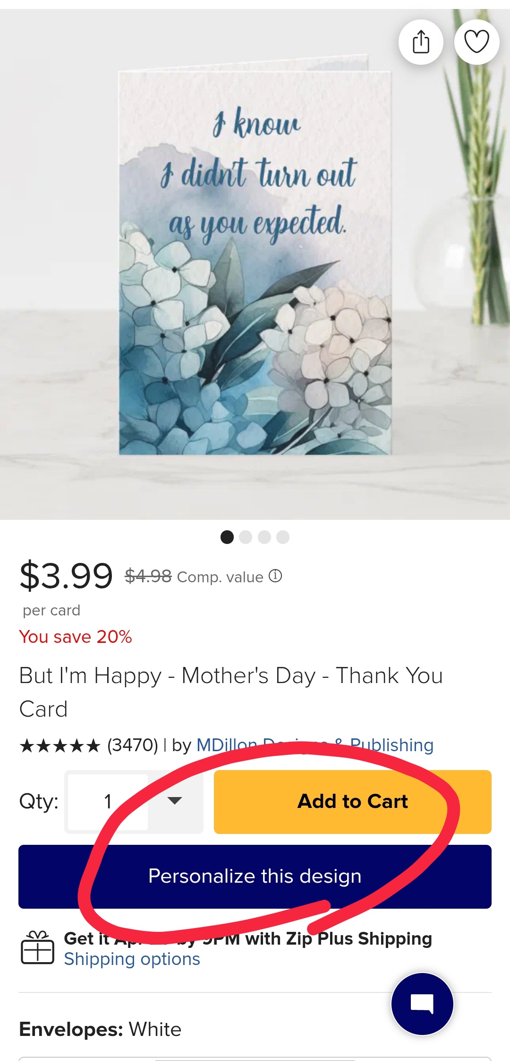Expand the quantity dropdown arrow
Screen dimensions: 510x1061
pos(175,801)
